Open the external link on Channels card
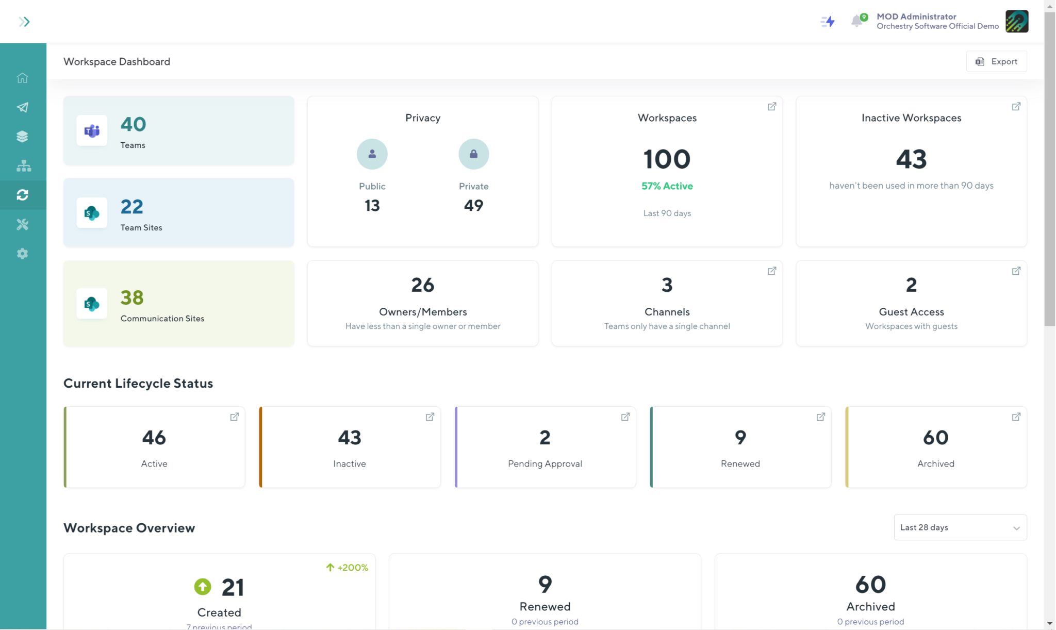 coord(771,271)
